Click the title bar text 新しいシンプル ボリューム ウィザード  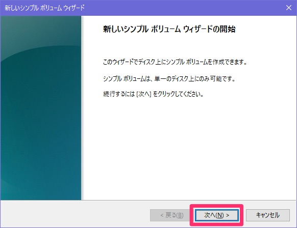click(44, 8)
